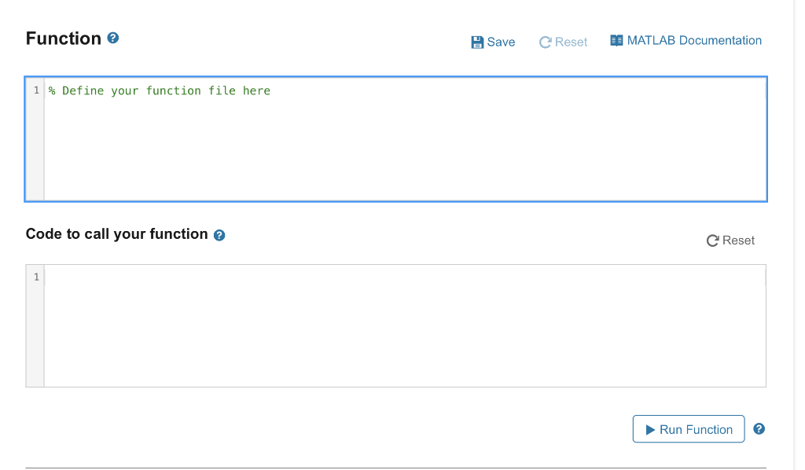Click inside the code-to-call editor
This screenshot has height=470, width=805.
tap(393, 325)
